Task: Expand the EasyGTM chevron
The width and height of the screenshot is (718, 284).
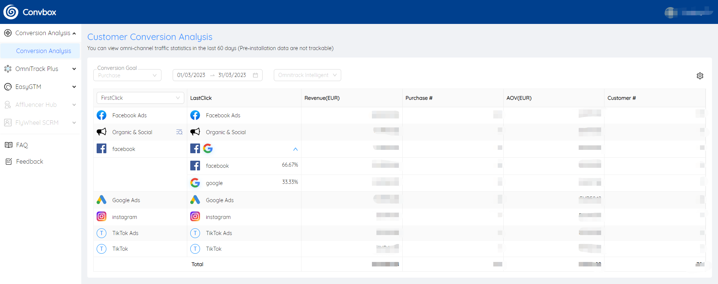Action: pyautogui.click(x=74, y=87)
